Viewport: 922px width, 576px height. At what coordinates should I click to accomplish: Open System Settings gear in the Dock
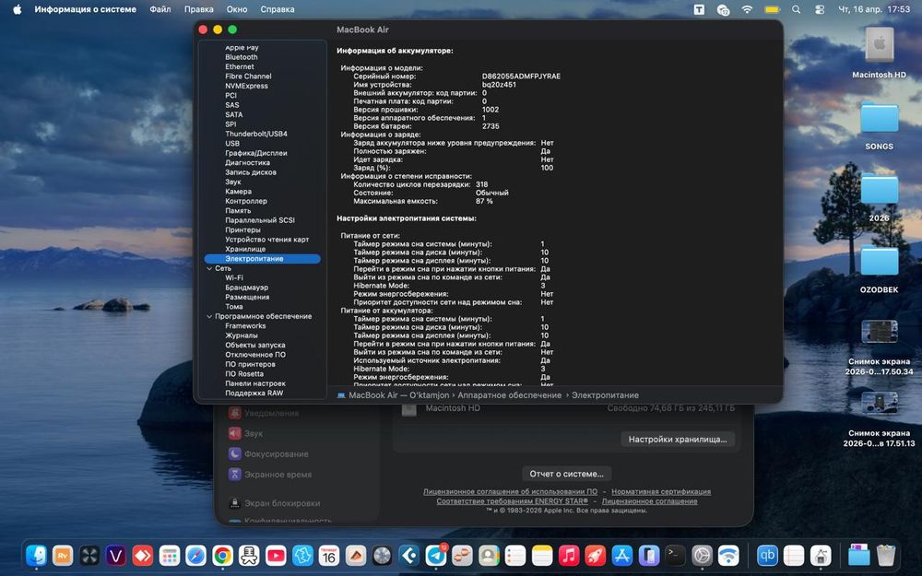pos(702,556)
